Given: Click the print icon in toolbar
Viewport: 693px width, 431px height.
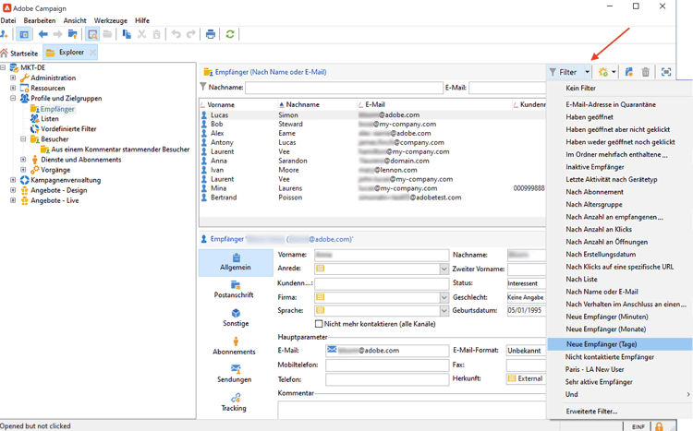Looking at the screenshot, I should 211,34.
